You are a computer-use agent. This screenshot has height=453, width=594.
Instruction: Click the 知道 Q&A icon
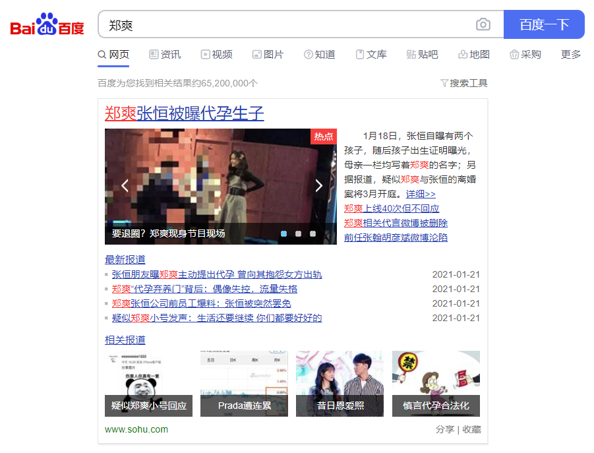[308, 55]
